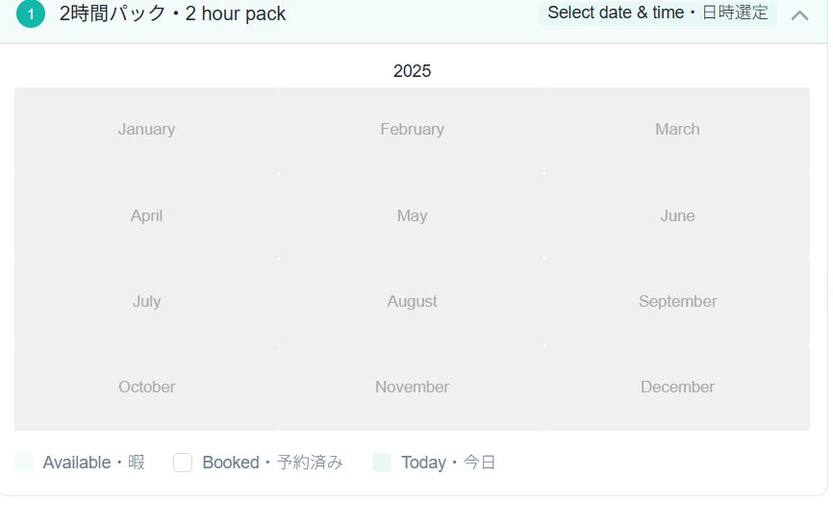Click the Booked legend swatch box

[x=183, y=463]
